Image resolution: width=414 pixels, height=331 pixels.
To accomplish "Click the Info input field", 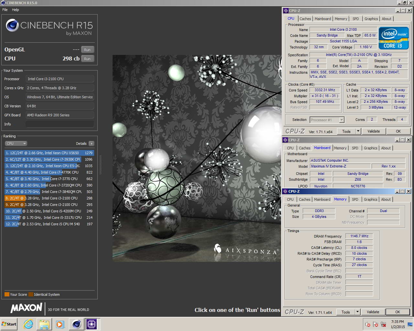I will pyautogui.click(x=60, y=124).
